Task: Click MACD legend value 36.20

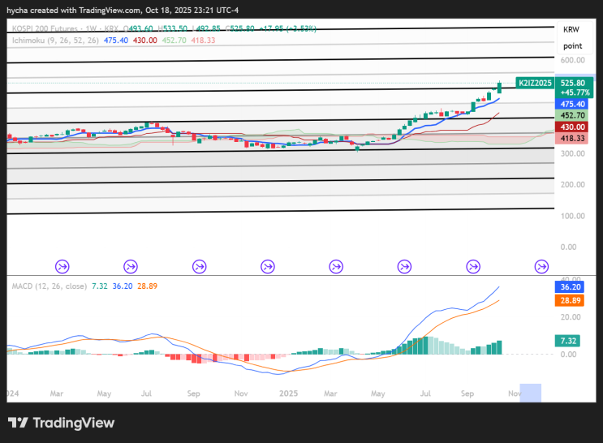Action: (x=123, y=286)
